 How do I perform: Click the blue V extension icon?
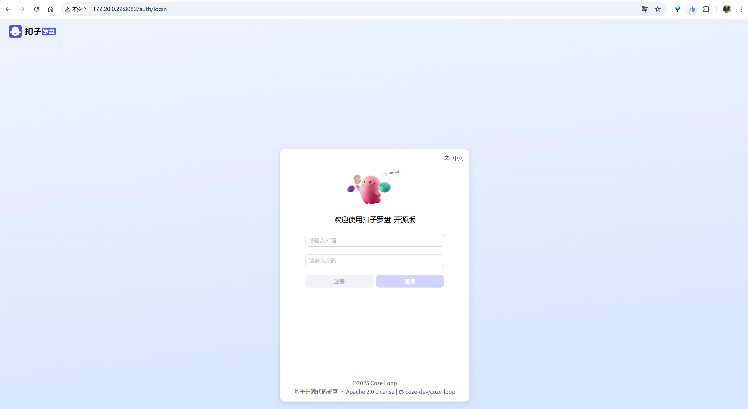677,9
